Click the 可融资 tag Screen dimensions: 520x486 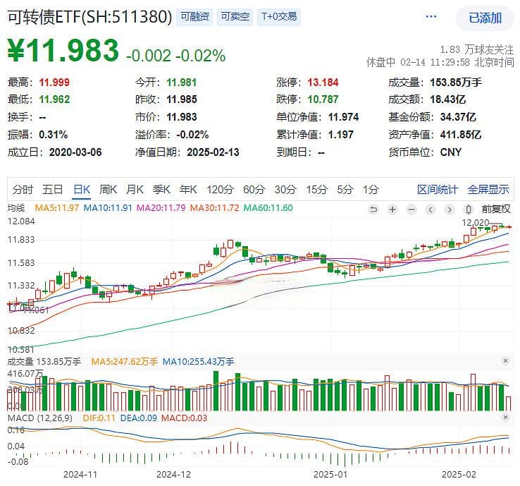tap(194, 17)
